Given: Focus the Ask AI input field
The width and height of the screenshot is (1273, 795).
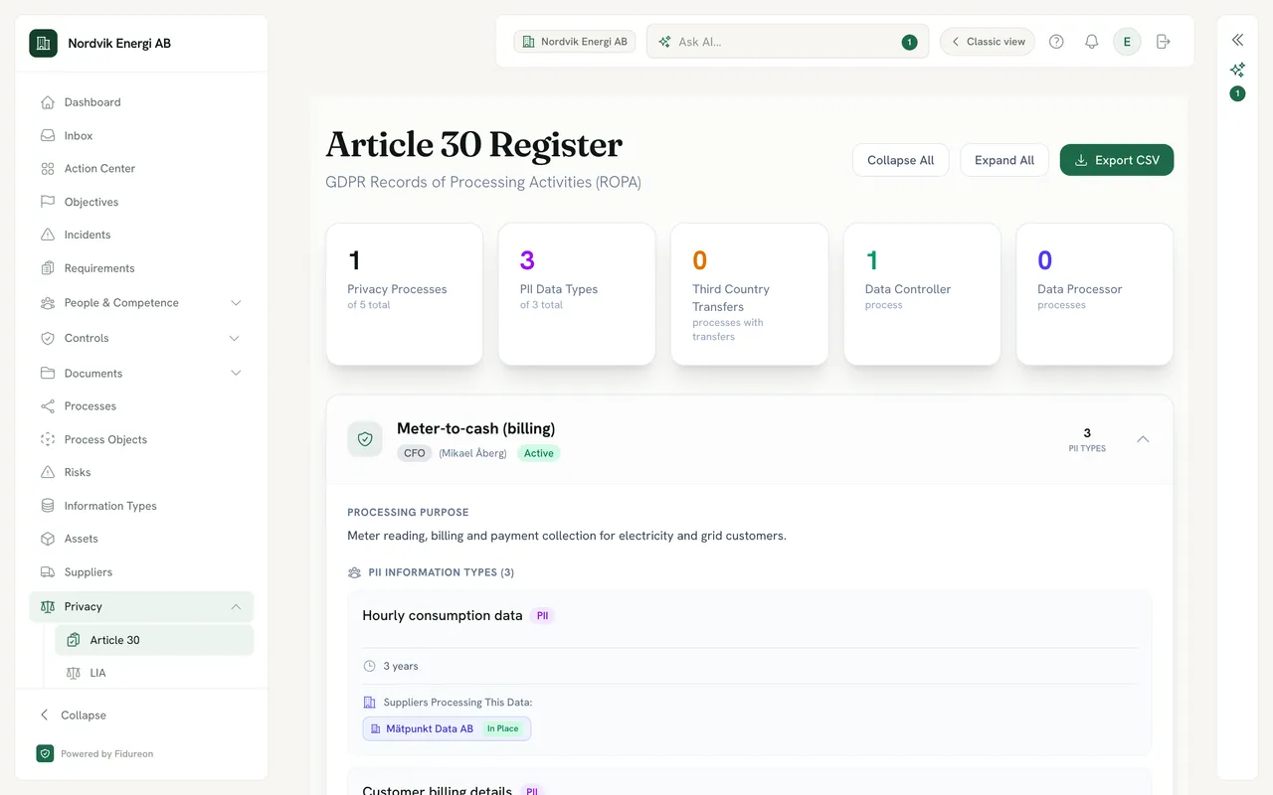Looking at the screenshot, I should click(x=788, y=42).
